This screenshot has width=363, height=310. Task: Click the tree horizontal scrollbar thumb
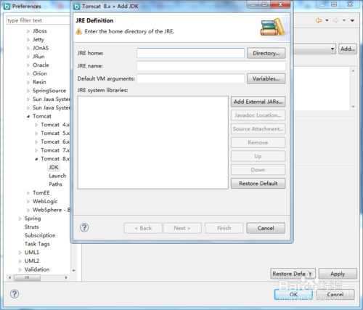[27, 277]
